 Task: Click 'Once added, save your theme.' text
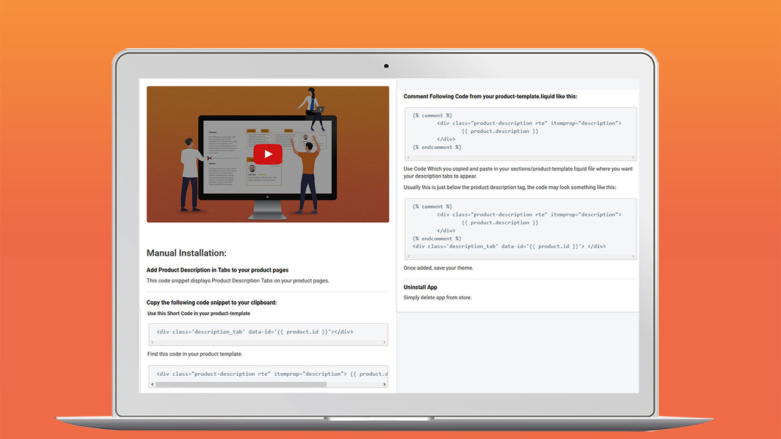point(438,268)
